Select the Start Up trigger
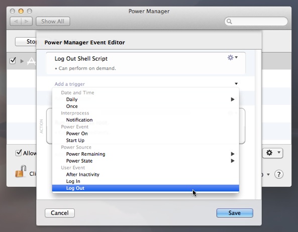 (x=146, y=141)
